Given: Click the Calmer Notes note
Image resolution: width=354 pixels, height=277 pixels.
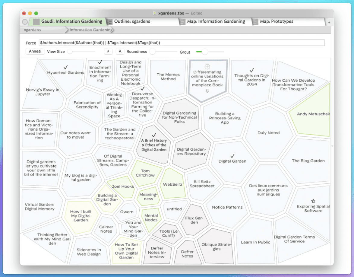Looking at the screenshot, I should click(106, 229).
